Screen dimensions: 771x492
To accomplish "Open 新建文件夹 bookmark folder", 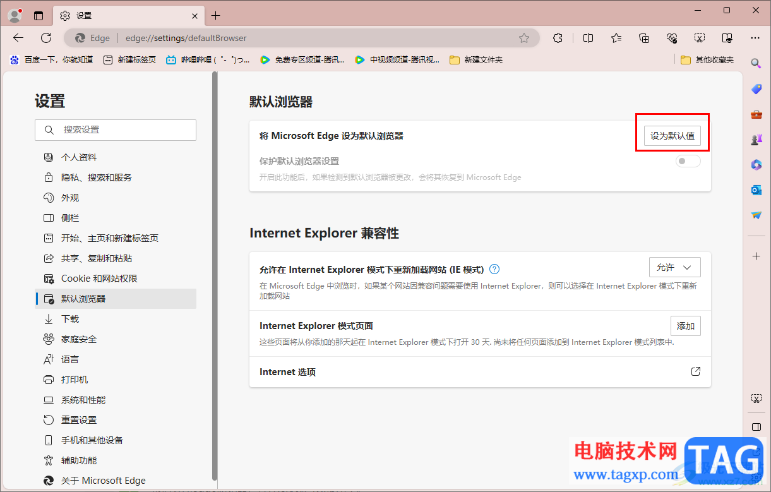I will click(x=476, y=60).
